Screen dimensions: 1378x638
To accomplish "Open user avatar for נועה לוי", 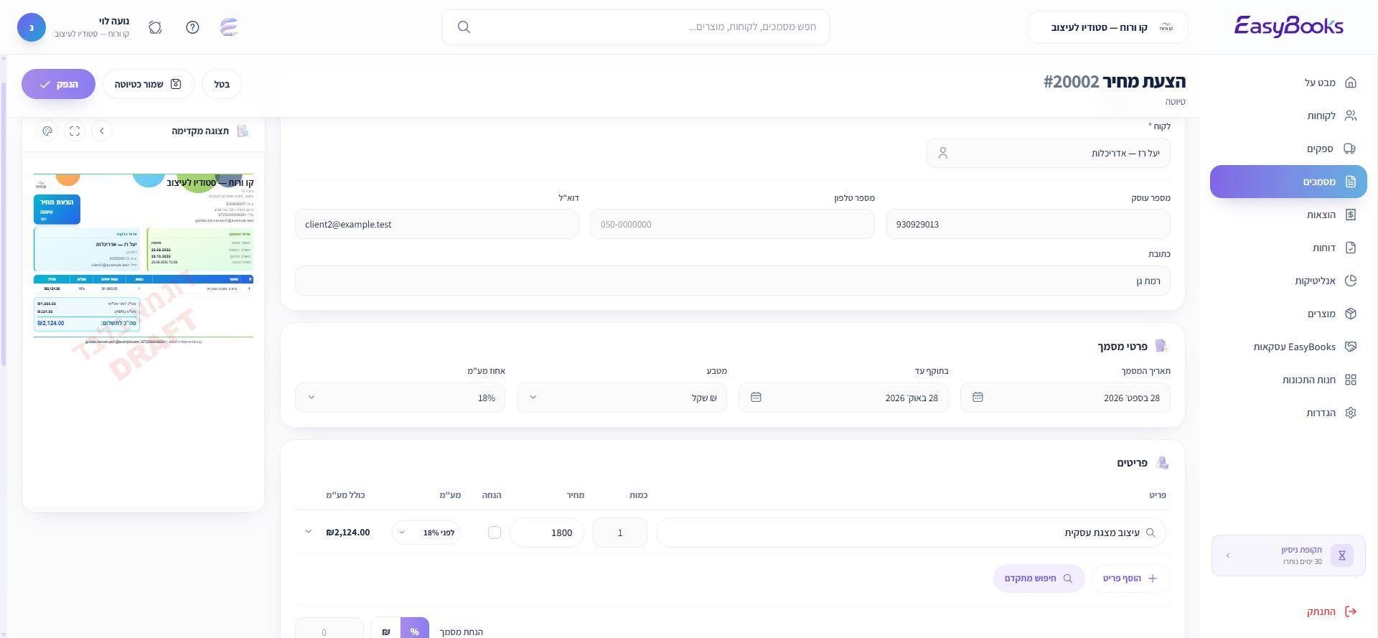I will [x=32, y=27].
